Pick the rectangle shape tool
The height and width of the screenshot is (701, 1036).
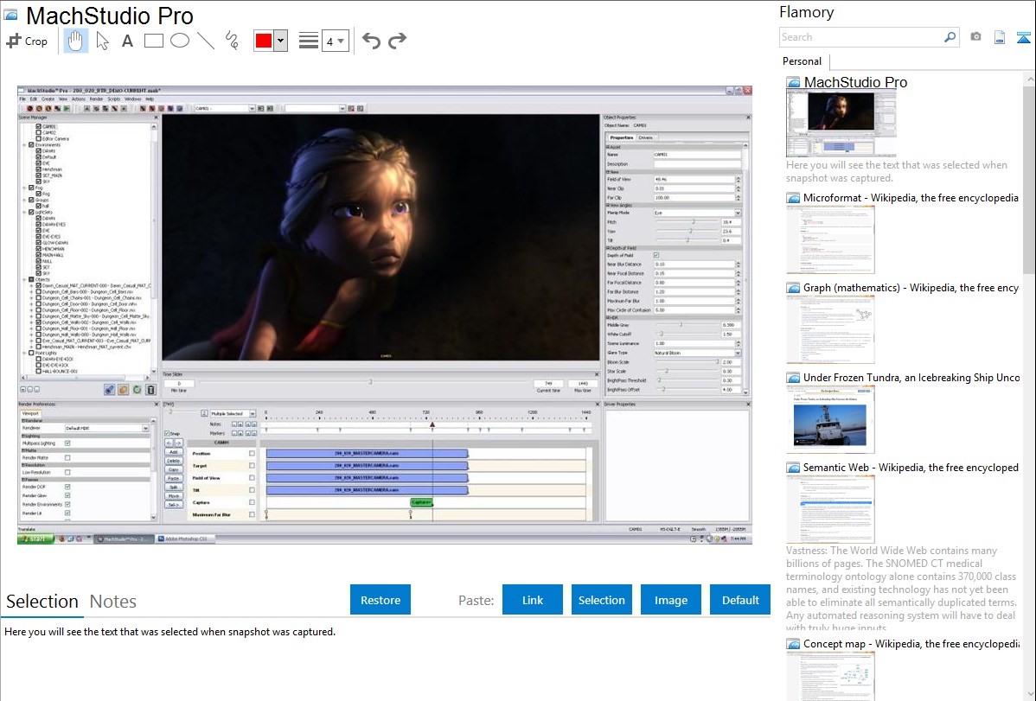click(x=154, y=41)
